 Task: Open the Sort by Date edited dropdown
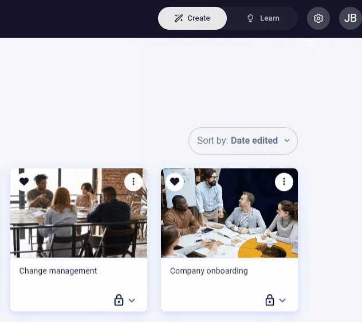(x=243, y=141)
